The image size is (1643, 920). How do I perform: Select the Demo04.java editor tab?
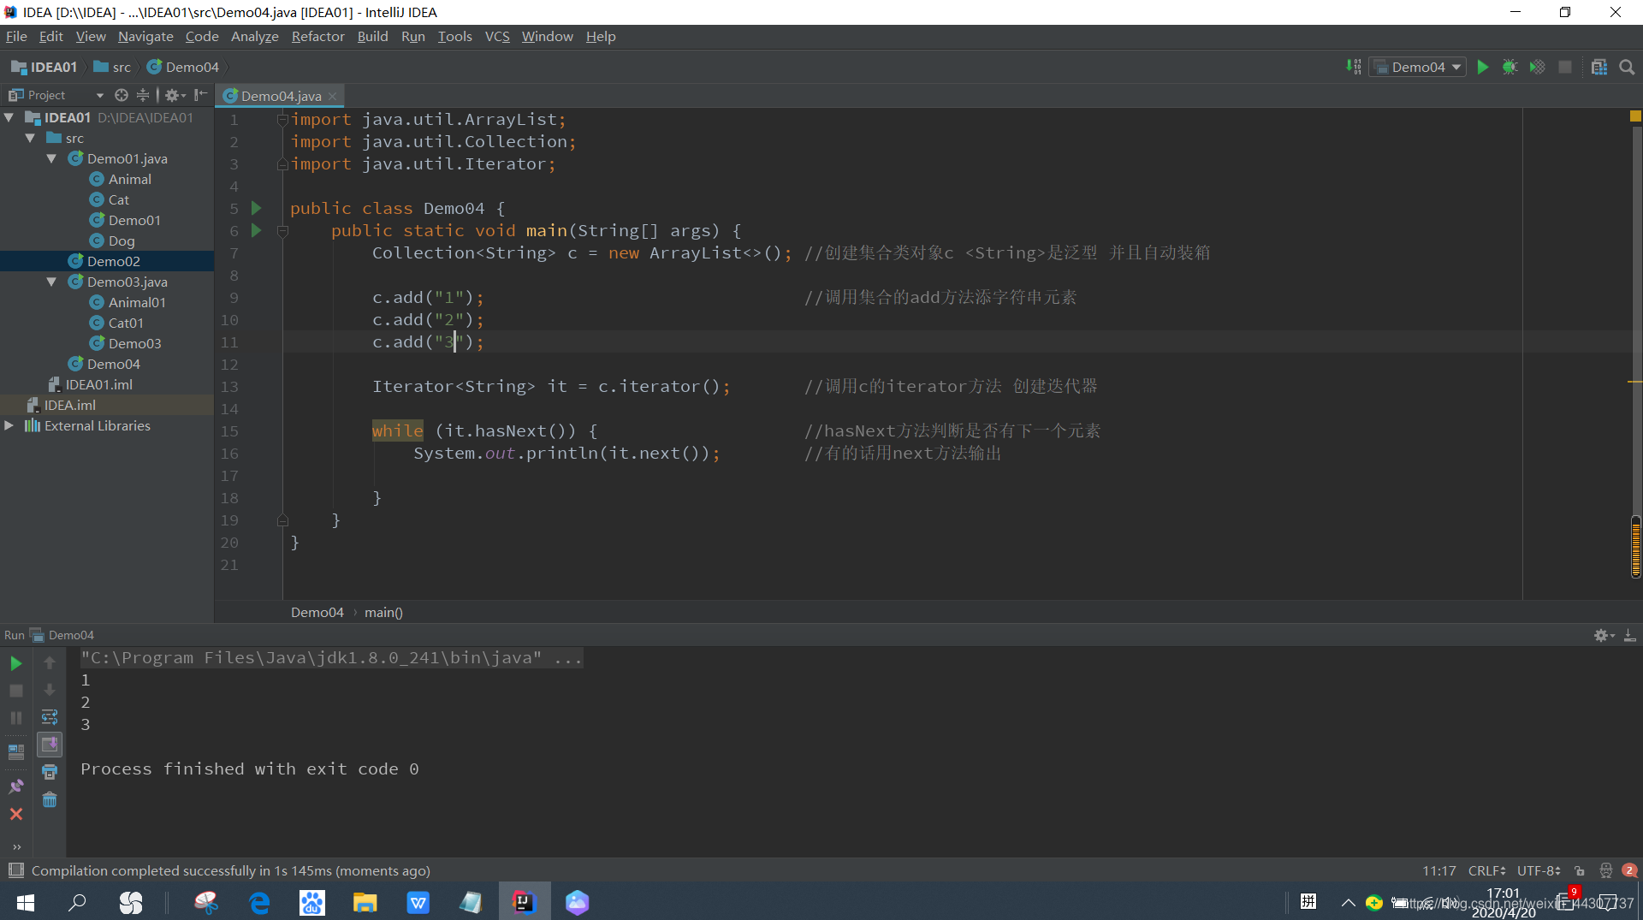point(281,96)
